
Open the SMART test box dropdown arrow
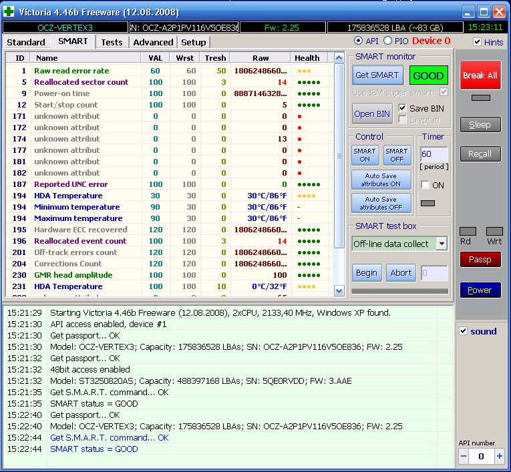point(442,243)
